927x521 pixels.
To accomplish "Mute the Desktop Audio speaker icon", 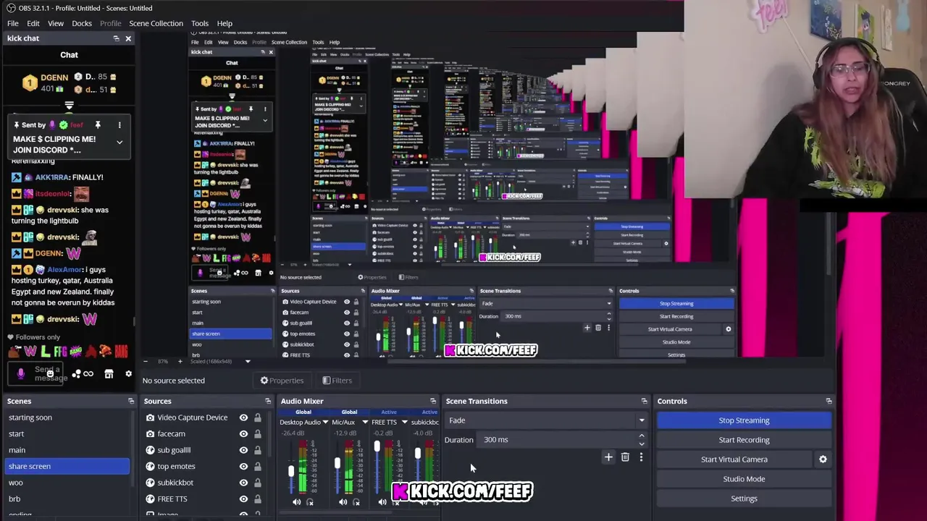I will coord(296,502).
